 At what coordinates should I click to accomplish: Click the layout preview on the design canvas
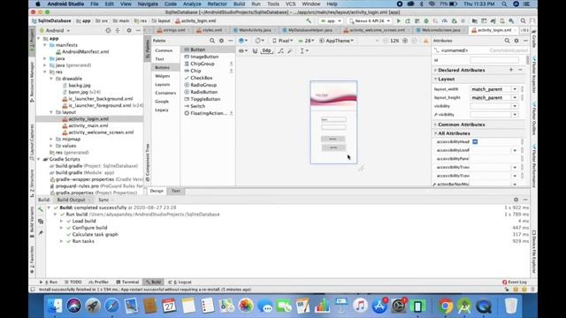click(333, 122)
